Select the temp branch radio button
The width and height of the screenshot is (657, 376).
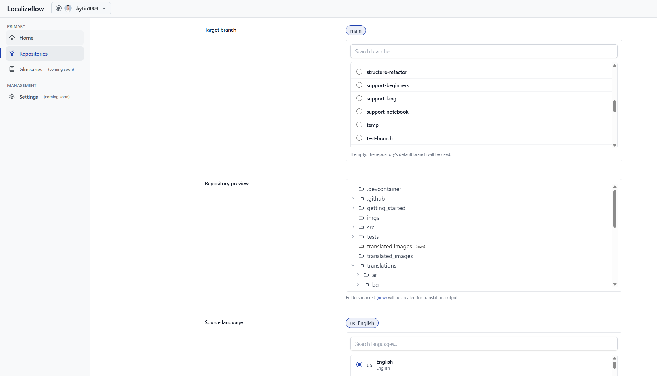pos(359,125)
